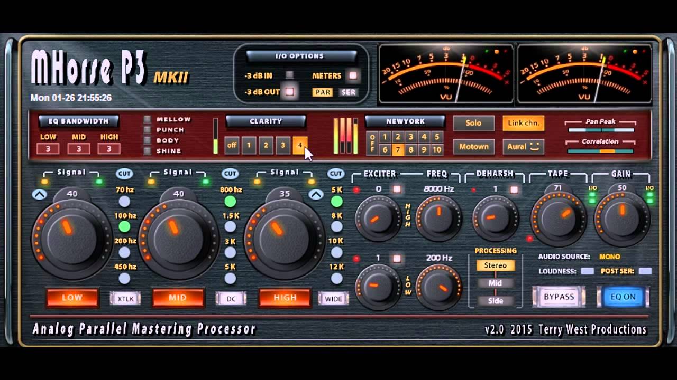Toggle the low exciter on switch
This screenshot has height=380, width=677.
[x=397, y=259]
